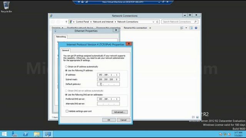Screen dimensions: 246x138
Task: Select the Network Connections taskbar item
Action: (x=48, y=134)
